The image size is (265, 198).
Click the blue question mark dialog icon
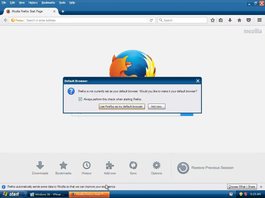click(x=71, y=91)
